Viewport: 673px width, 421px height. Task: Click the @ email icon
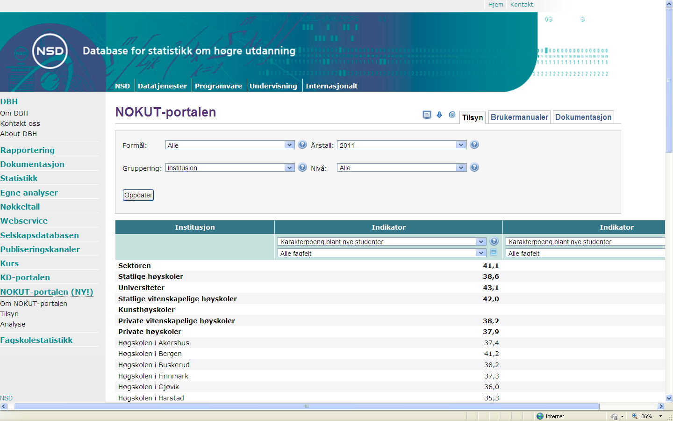[452, 114]
